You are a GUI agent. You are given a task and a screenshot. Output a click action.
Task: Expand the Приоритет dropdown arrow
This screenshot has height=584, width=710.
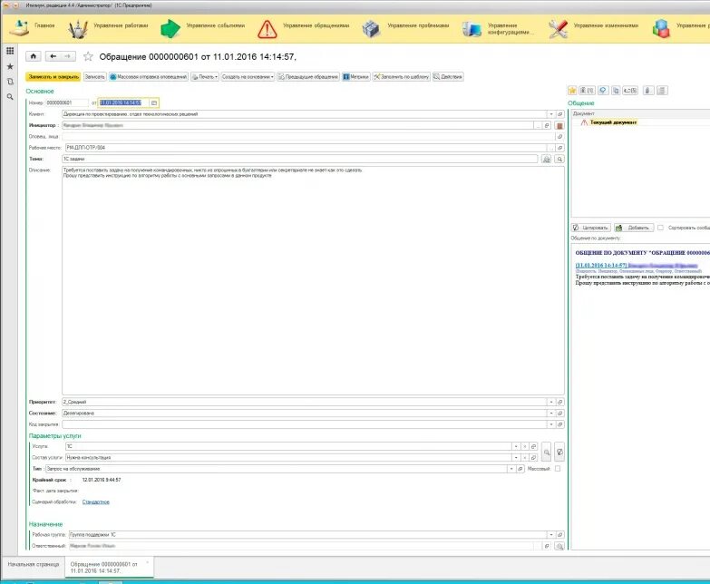click(551, 402)
